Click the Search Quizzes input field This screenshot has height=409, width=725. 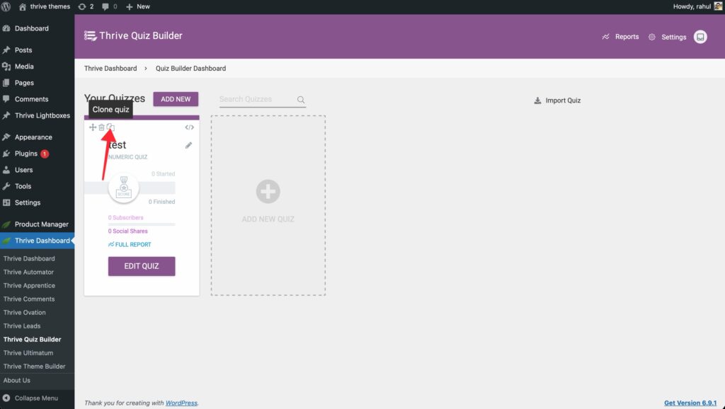point(256,100)
